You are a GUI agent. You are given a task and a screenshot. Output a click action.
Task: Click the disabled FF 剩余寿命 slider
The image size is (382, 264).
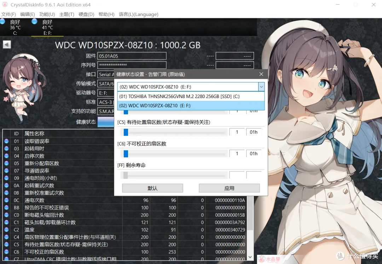pyautogui.click(x=126, y=175)
